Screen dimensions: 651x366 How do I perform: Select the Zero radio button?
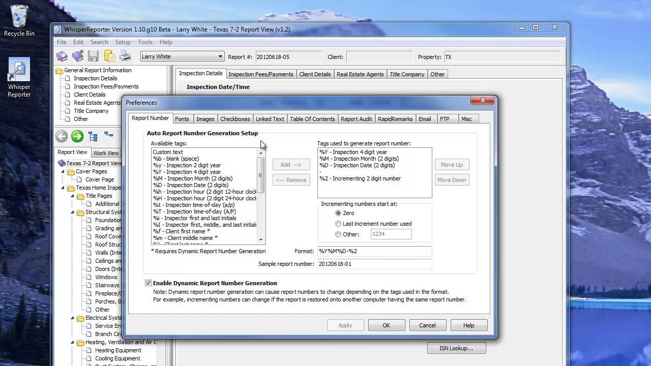point(338,213)
